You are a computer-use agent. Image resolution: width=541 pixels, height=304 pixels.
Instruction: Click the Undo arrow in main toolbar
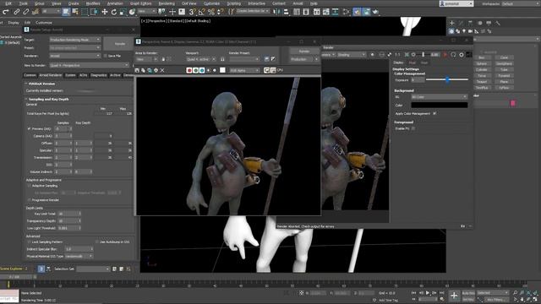(5, 12)
